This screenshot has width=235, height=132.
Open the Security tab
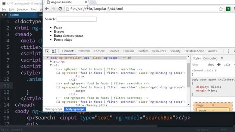(175, 51)
